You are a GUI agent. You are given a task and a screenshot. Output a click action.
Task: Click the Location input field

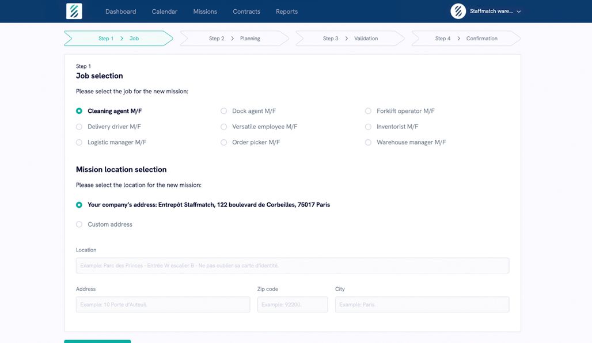[292, 265]
